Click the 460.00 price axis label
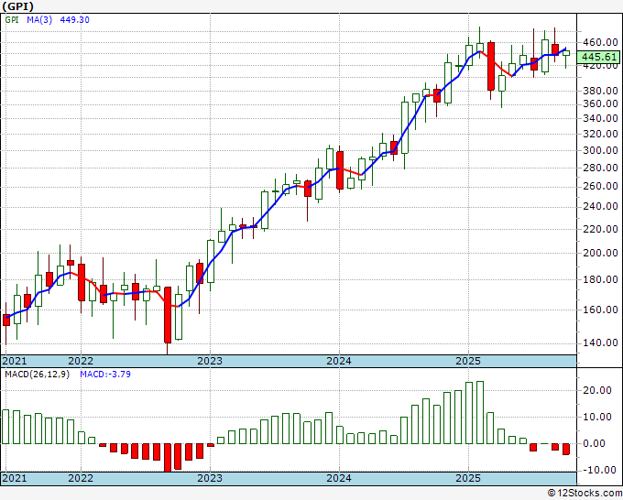 [x=600, y=42]
